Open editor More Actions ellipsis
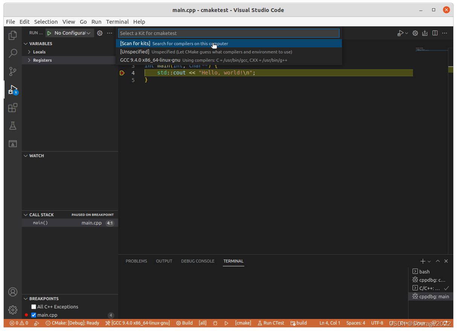Image resolution: width=457 pixels, height=331 pixels. pos(445,33)
